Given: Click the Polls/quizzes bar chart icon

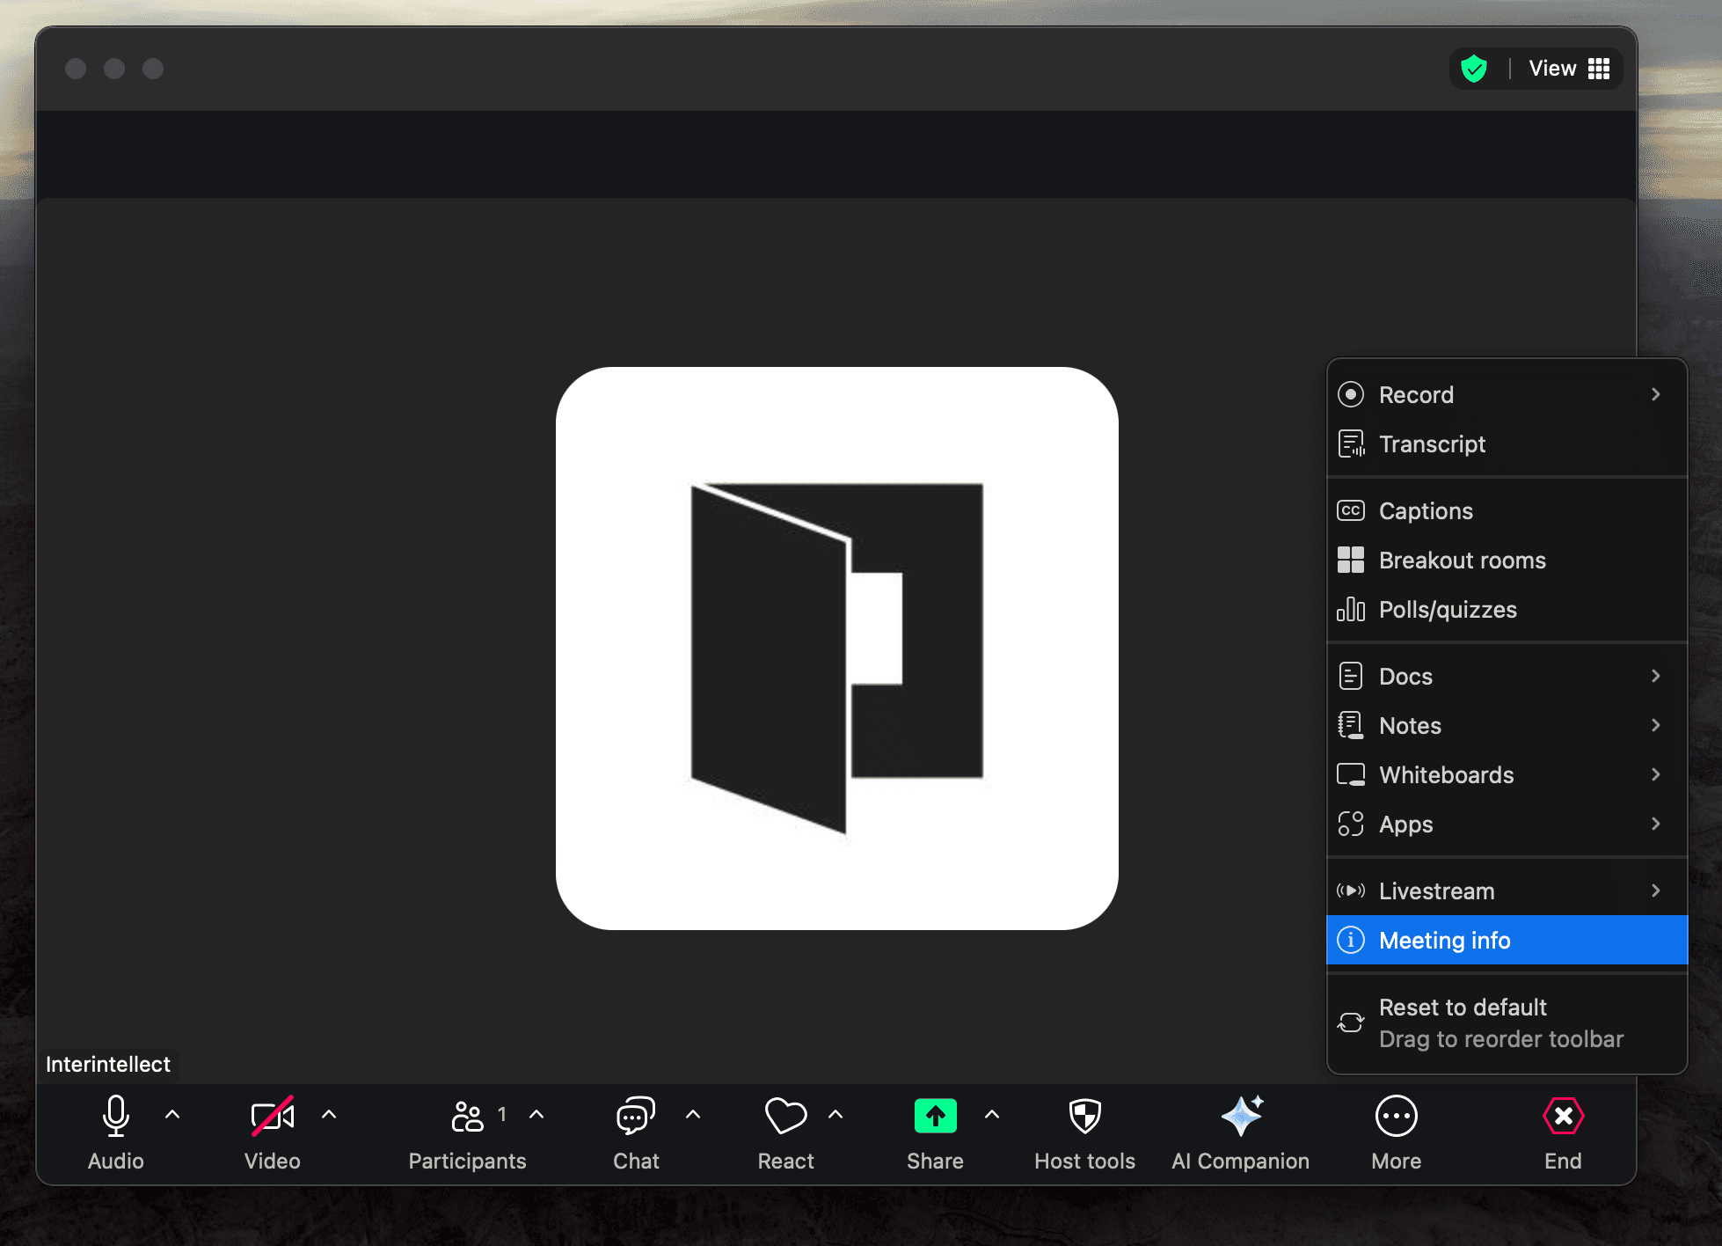Looking at the screenshot, I should tap(1351, 609).
